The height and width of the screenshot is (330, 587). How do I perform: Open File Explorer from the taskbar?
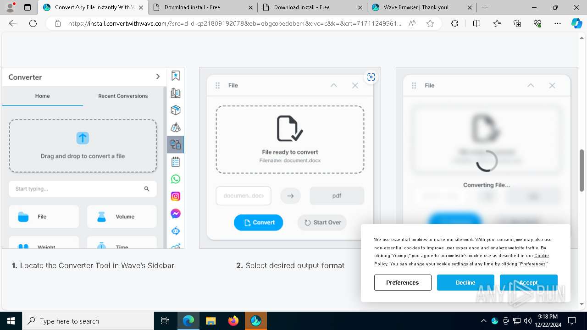coord(211,321)
